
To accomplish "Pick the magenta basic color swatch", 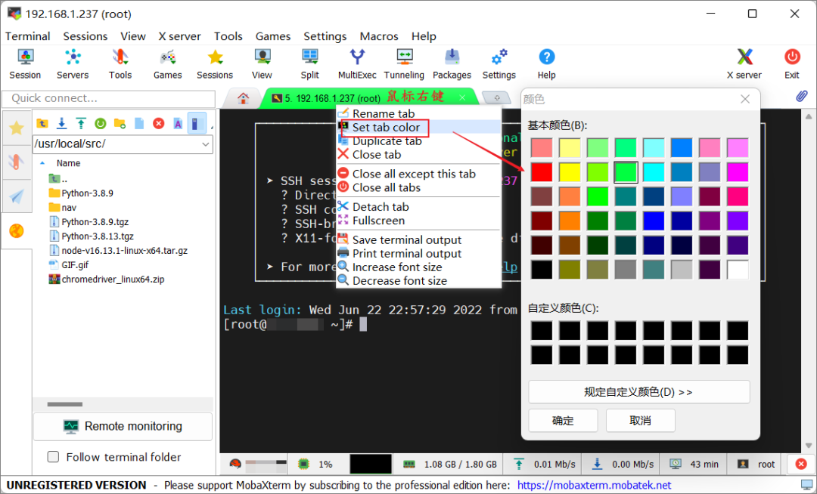I will 738,172.
